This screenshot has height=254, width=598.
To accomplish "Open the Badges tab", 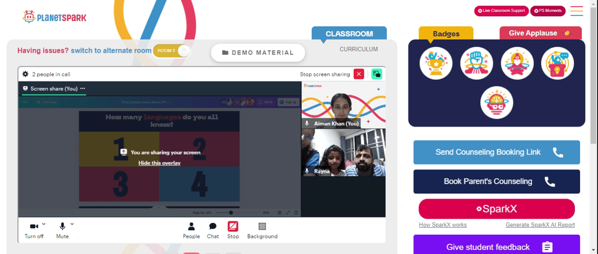I will coord(446,33).
